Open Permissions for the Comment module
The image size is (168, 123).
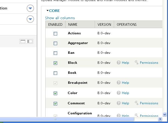[149, 103]
